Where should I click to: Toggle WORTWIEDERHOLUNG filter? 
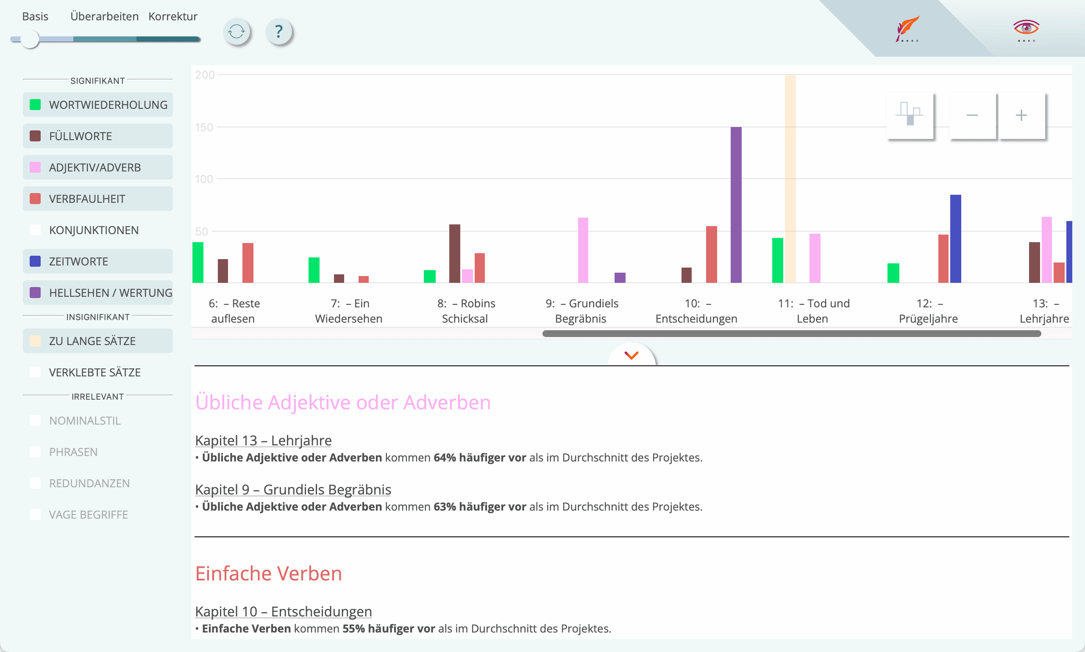tap(97, 105)
